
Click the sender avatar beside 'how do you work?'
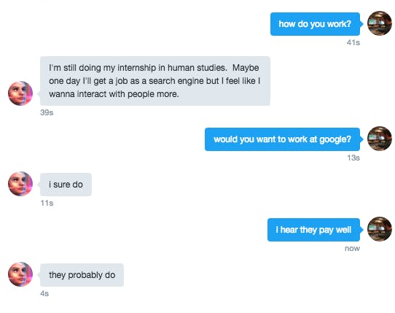click(x=380, y=23)
